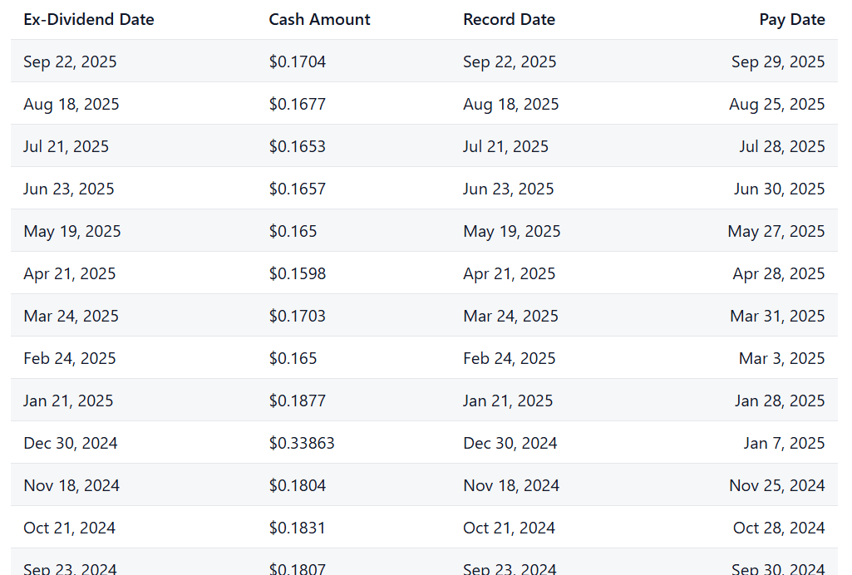Select the $0.33863 cash amount value

pyautogui.click(x=302, y=443)
